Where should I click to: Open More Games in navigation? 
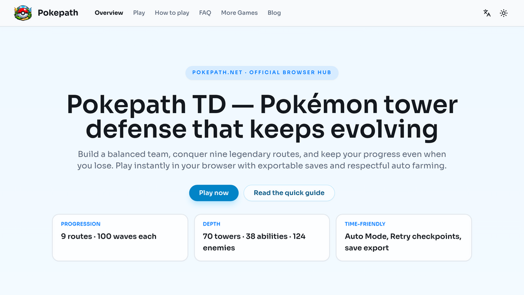239,13
